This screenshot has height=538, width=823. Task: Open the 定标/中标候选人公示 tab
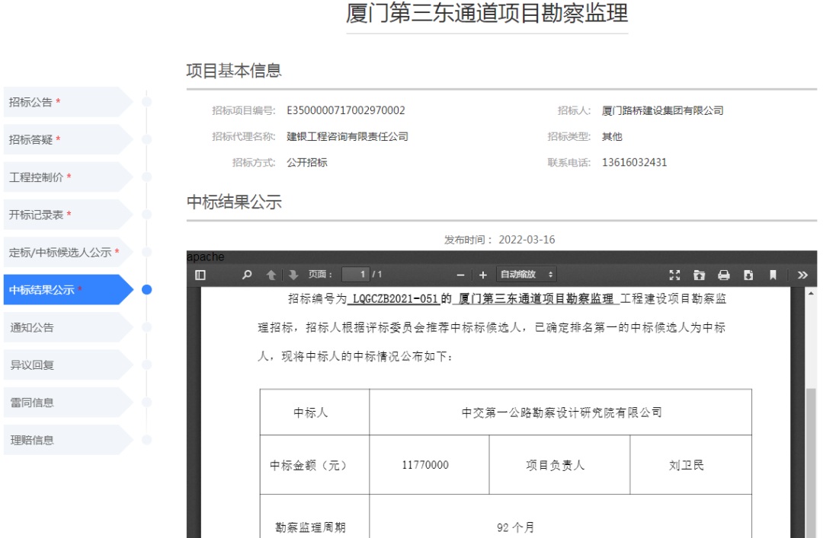(69, 252)
